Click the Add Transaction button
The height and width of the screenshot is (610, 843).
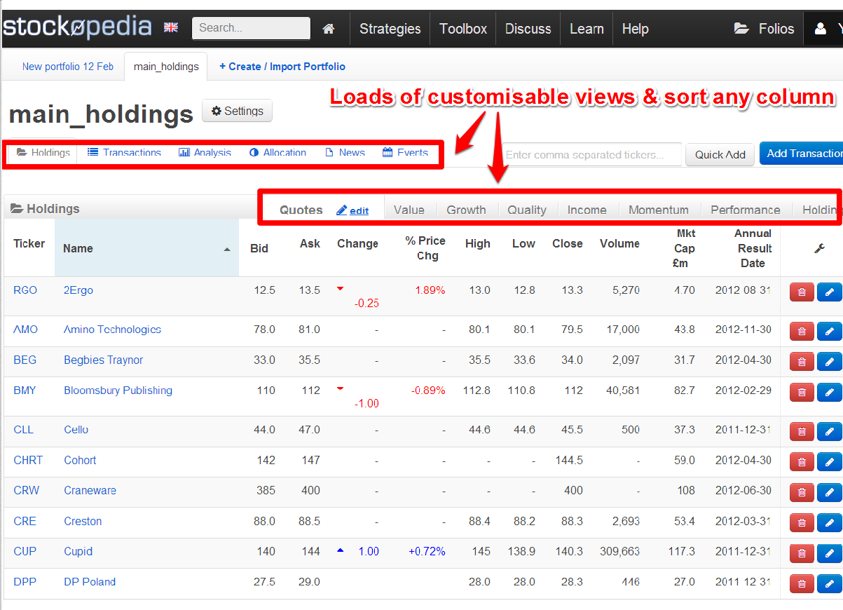[x=801, y=154]
